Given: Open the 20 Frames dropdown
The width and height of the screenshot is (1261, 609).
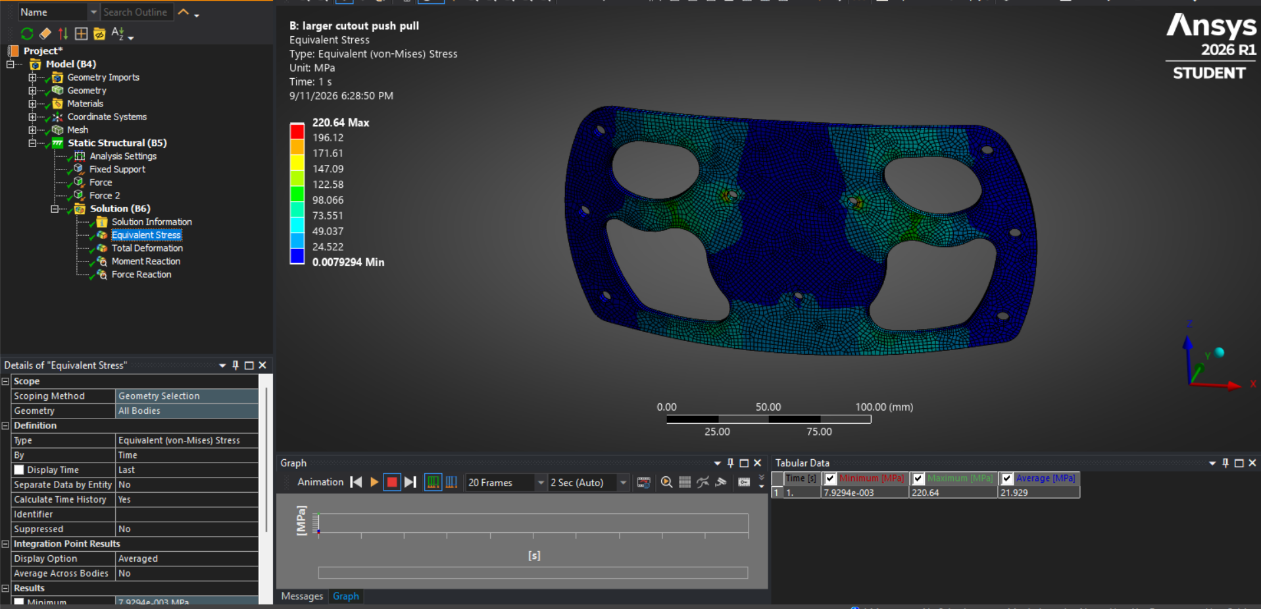Looking at the screenshot, I should point(541,483).
